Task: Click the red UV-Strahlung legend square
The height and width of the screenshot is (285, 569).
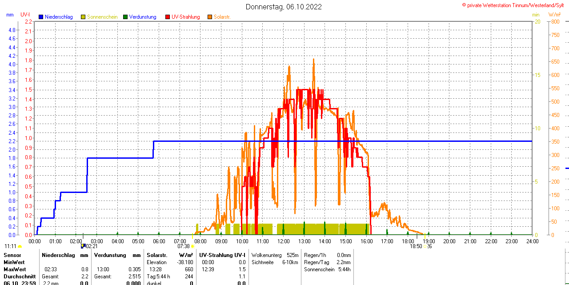Action: (168, 17)
